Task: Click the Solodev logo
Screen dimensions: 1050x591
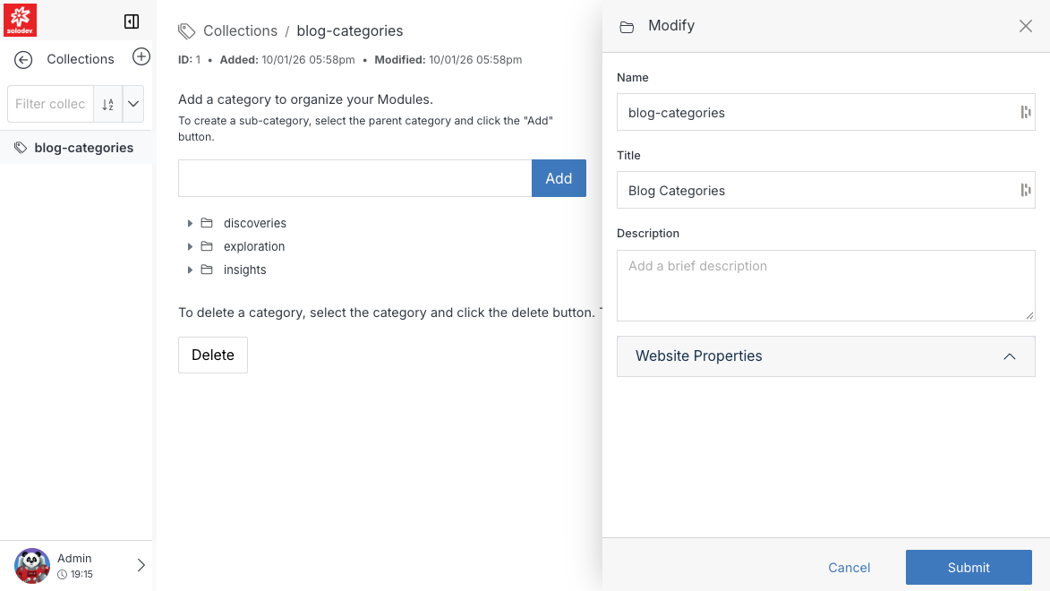Action: pyautogui.click(x=20, y=20)
